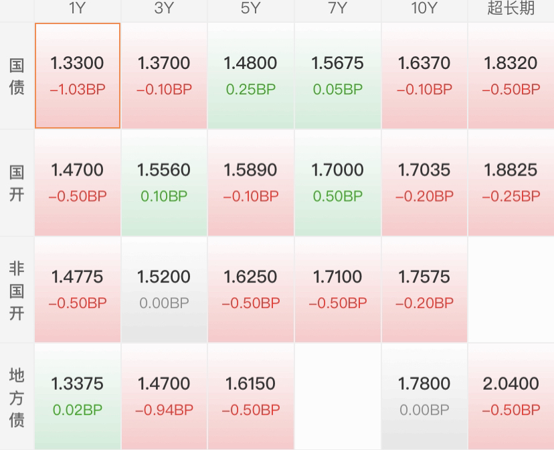The height and width of the screenshot is (450, 554).
Task: Click the 10Y column header
Action: click(424, 9)
